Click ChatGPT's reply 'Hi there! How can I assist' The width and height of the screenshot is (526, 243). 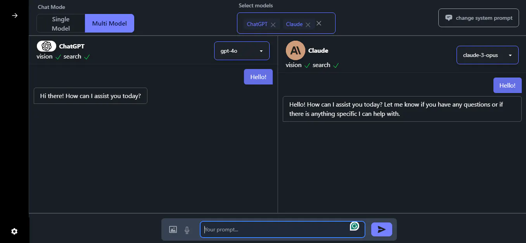[90, 96]
